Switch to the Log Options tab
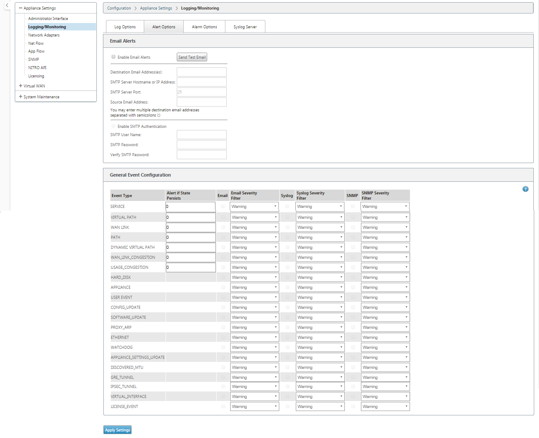 (125, 27)
